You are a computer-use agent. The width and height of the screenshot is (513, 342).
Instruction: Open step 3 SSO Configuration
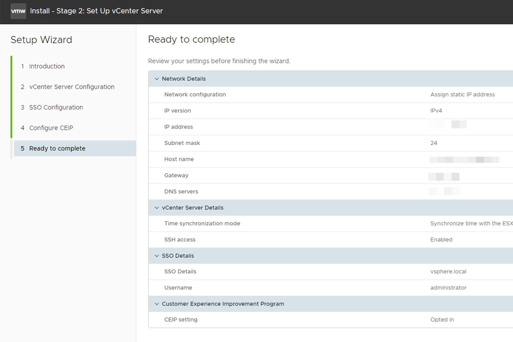pos(52,107)
